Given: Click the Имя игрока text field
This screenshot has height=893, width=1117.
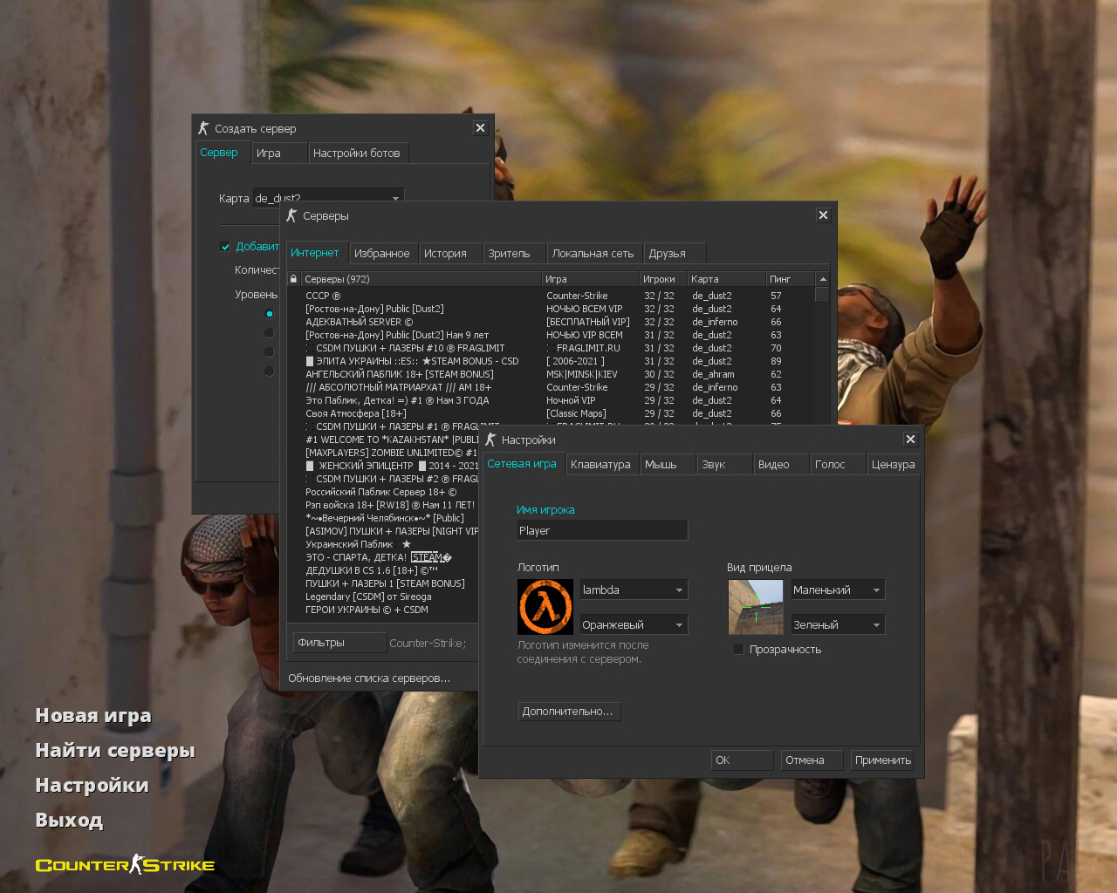Looking at the screenshot, I should pos(602,531).
